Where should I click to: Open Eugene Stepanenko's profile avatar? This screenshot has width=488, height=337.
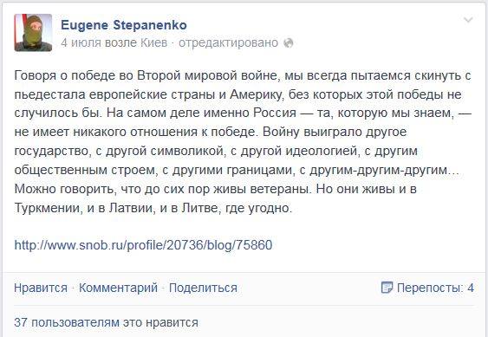[33, 33]
